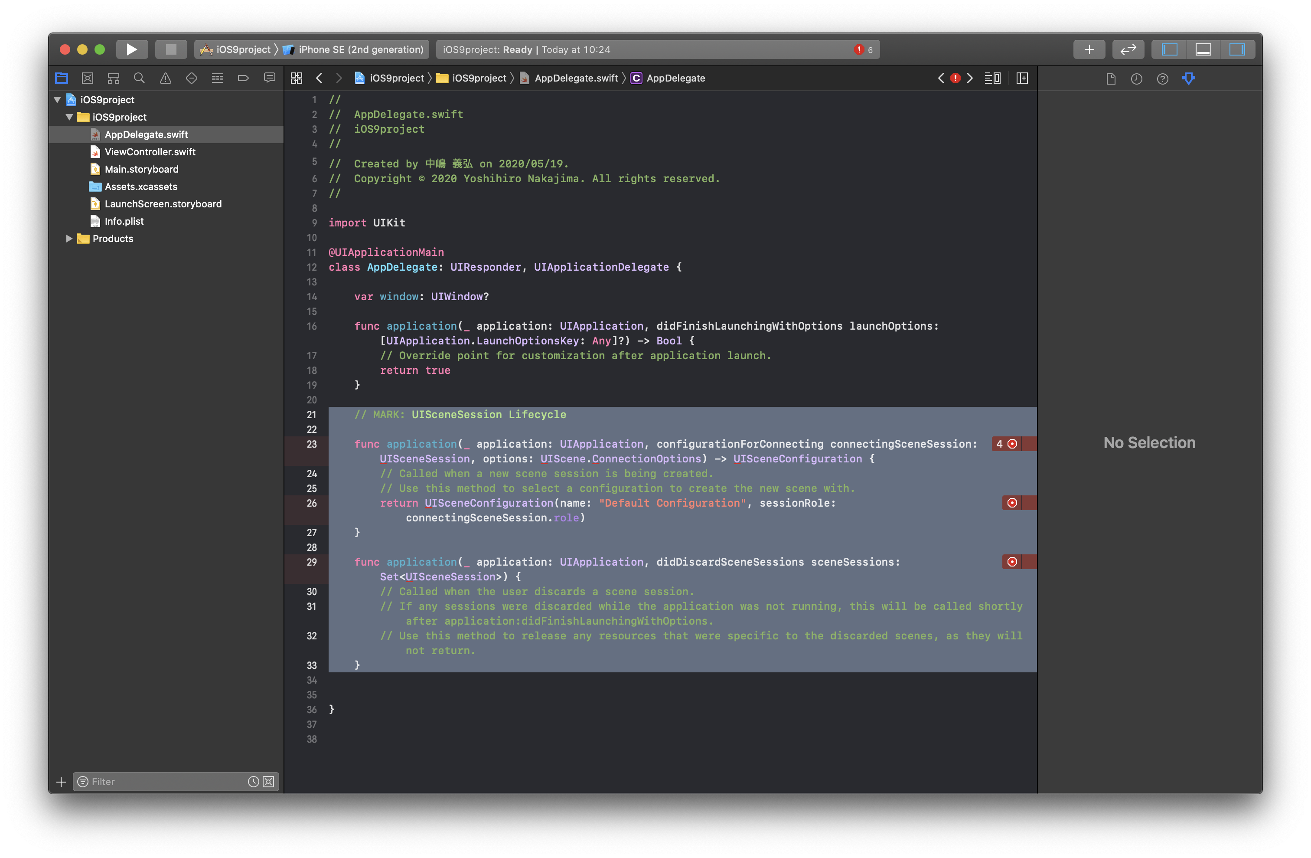Screen dimensions: 1311x858
Task: Open Assets.xcassets catalog
Action: coord(166,187)
